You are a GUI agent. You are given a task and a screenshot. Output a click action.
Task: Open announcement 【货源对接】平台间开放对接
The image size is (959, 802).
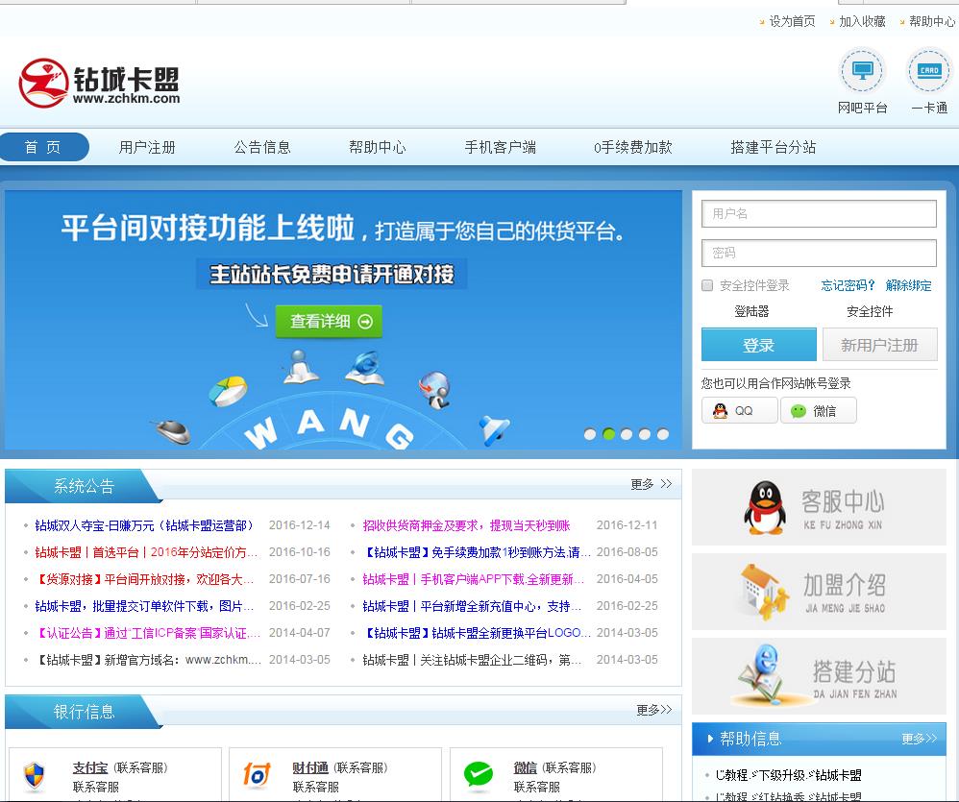[144, 579]
